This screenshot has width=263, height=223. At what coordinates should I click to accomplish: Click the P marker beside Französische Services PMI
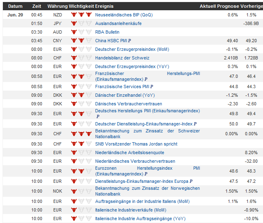[x=152, y=86]
